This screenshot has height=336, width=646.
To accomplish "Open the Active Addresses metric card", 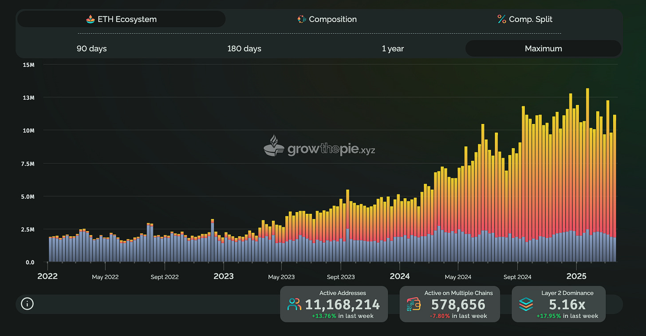I will 334,304.
